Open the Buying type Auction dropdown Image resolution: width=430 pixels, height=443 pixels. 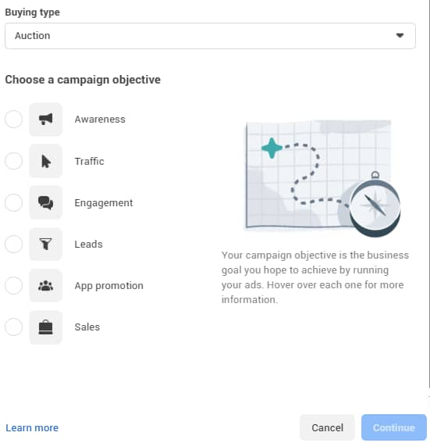[x=210, y=36]
